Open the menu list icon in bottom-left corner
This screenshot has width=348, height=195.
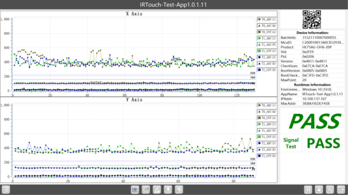(x=6, y=189)
